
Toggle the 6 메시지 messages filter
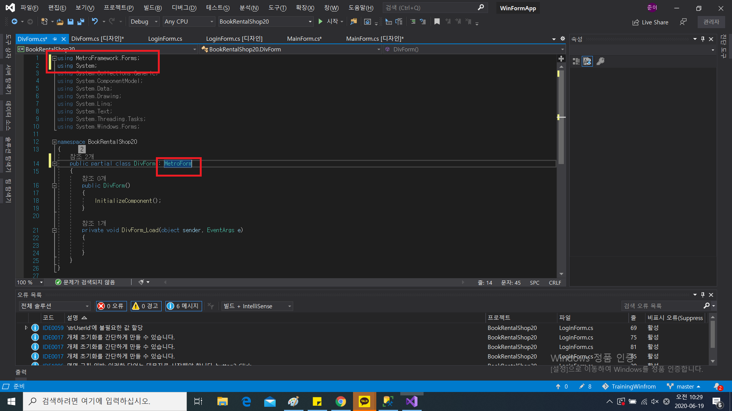pos(183,306)
